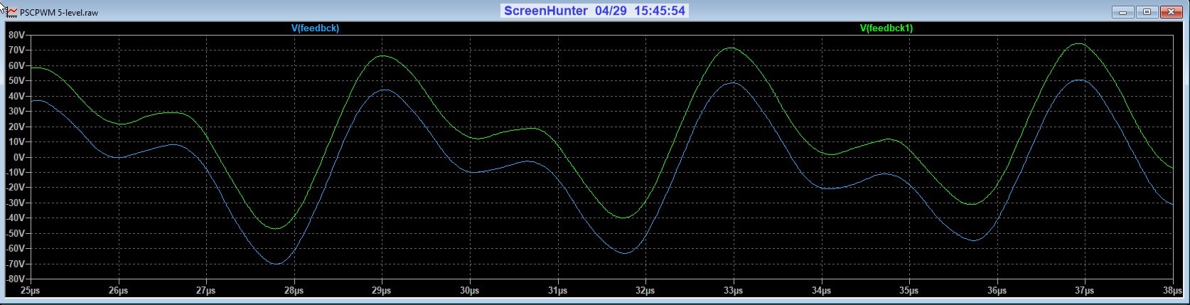Select the V(feedbck) trace label

click(315, 28)
